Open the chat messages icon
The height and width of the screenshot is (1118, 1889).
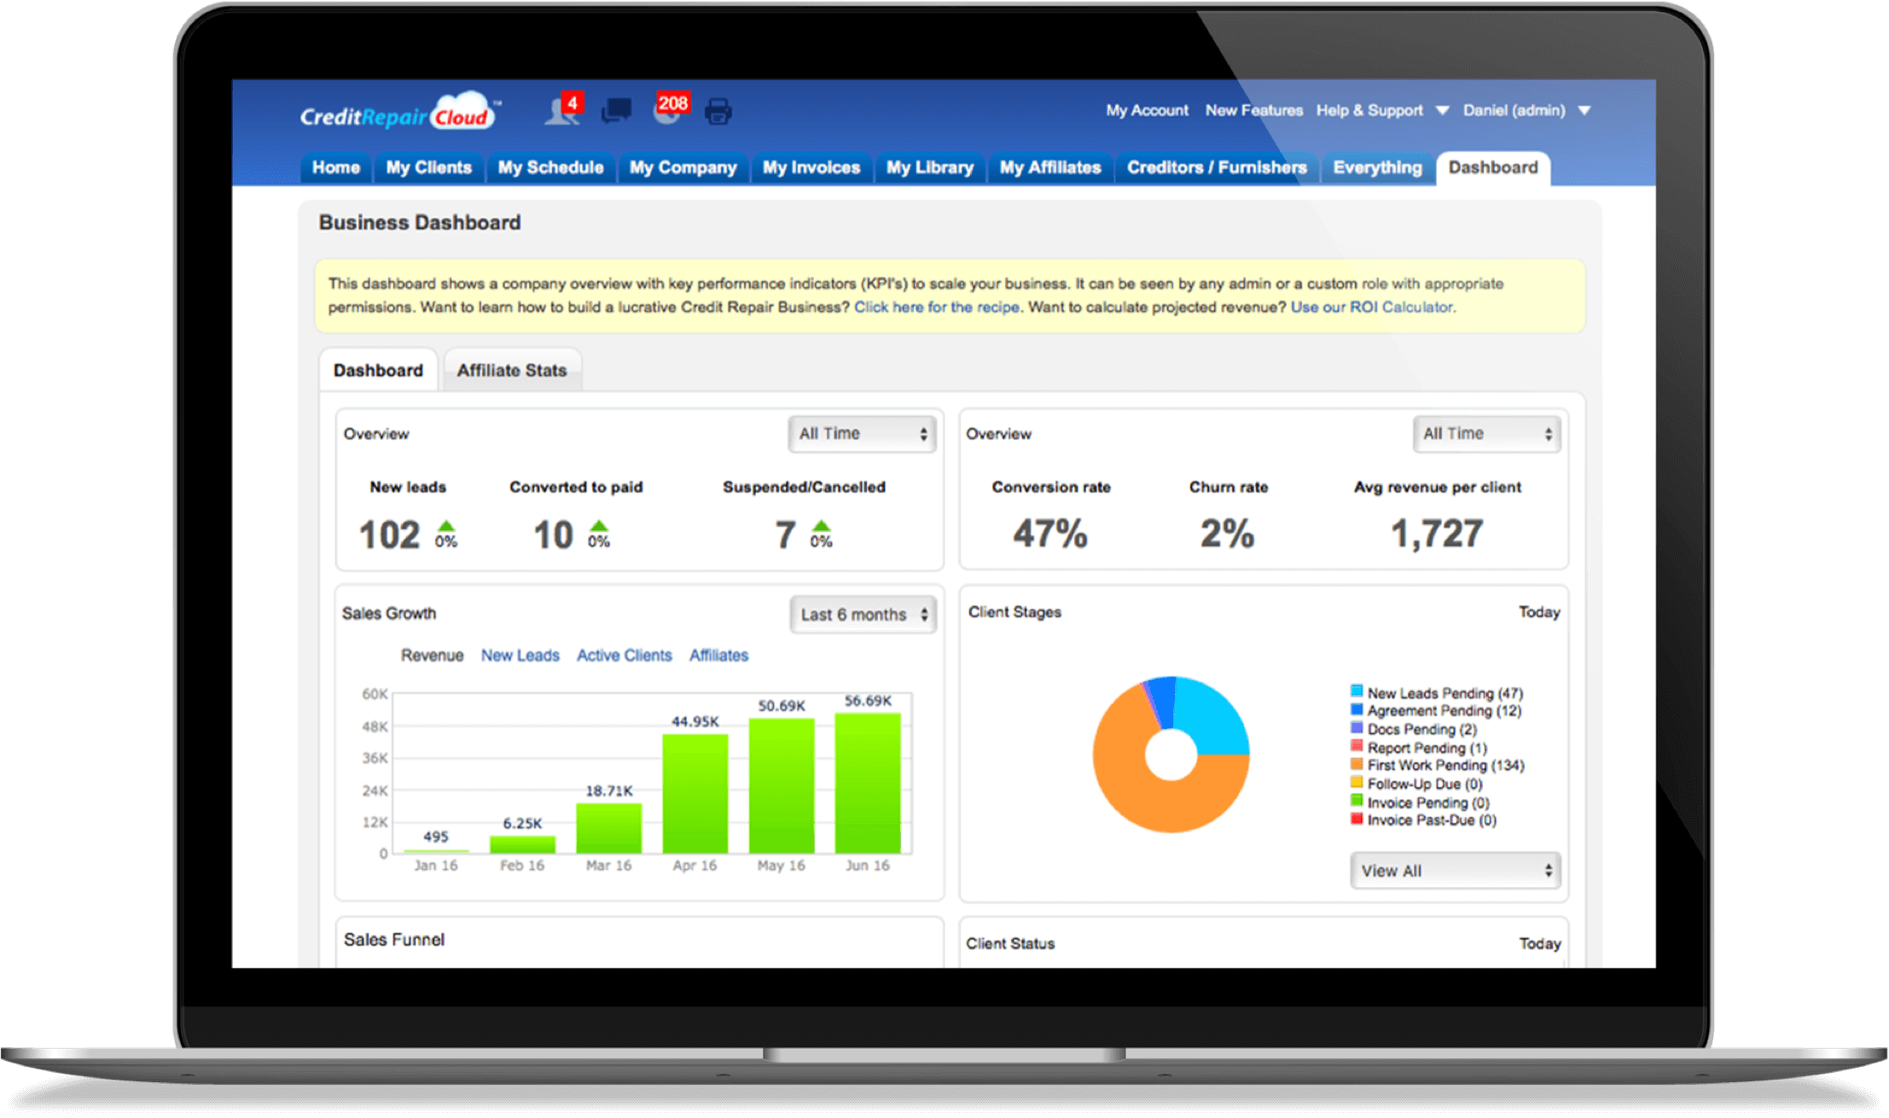617,111
